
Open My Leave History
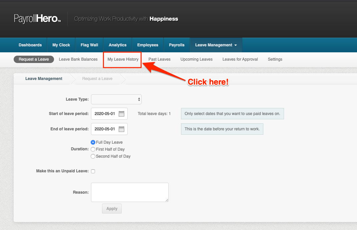tap(123, 59)
